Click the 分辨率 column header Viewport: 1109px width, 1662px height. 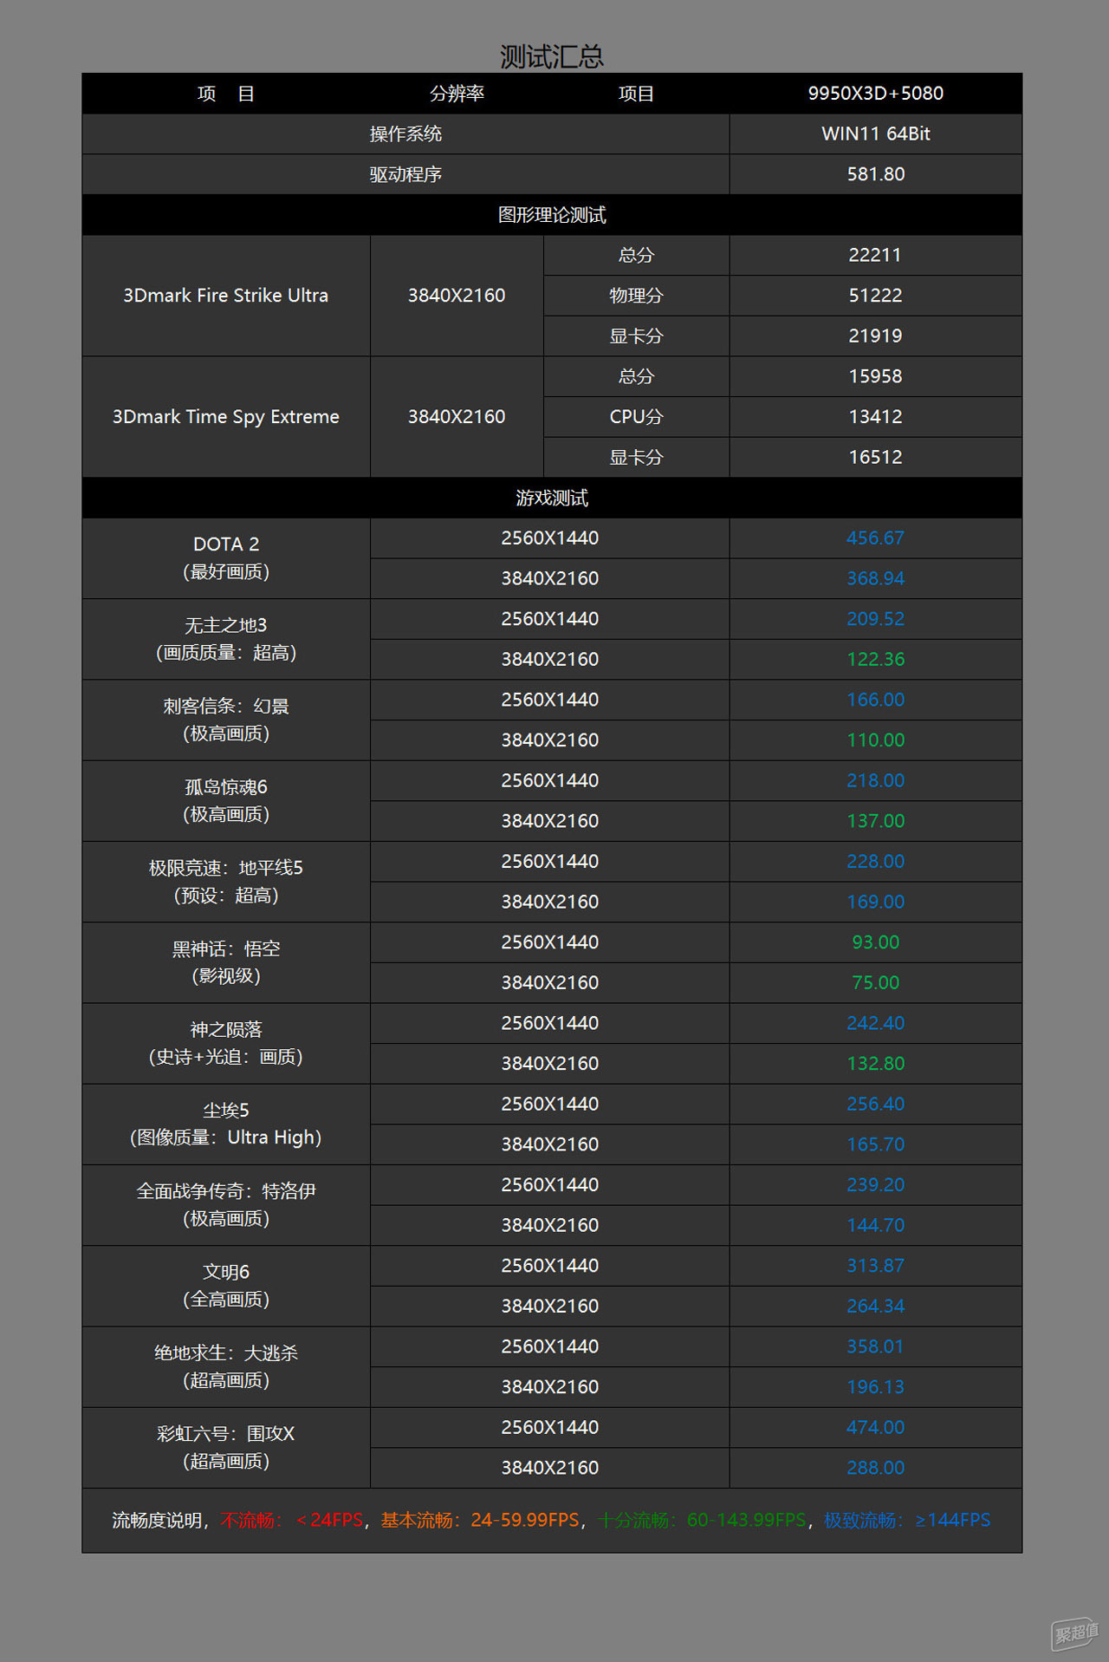[x=457, y=94]
